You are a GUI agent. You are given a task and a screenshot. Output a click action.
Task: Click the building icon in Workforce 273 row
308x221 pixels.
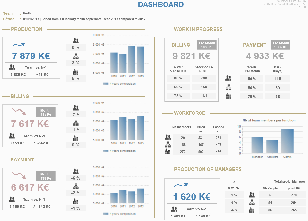167,152
